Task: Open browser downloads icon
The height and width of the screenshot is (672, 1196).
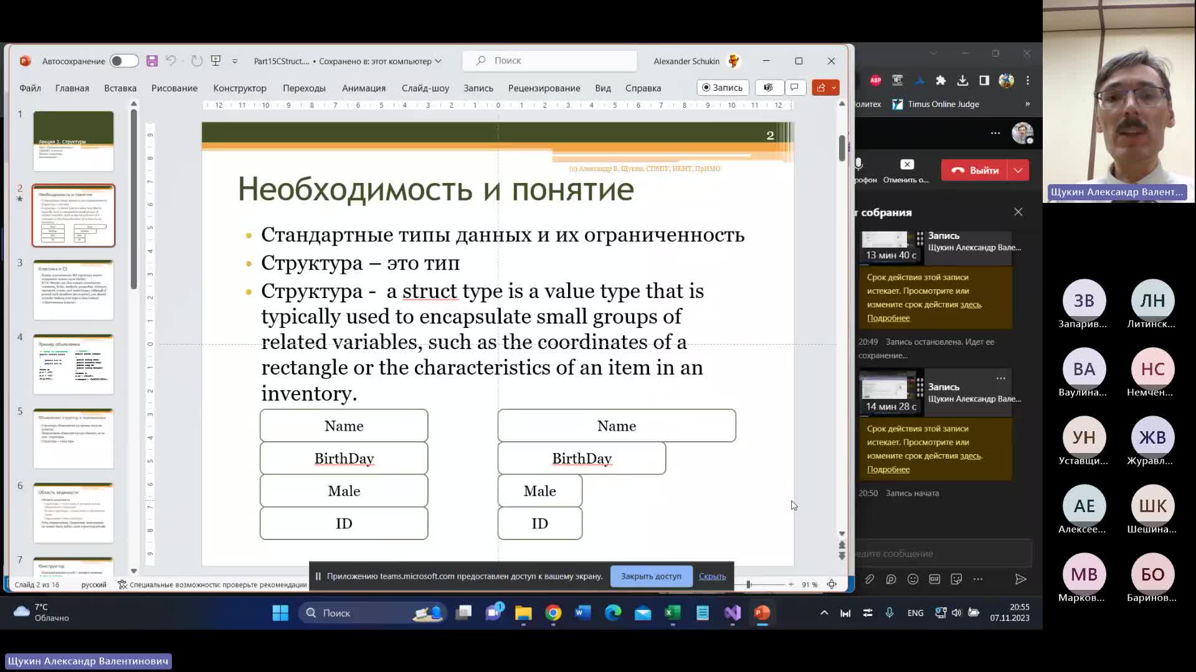Action: click(x=962, y=80)
